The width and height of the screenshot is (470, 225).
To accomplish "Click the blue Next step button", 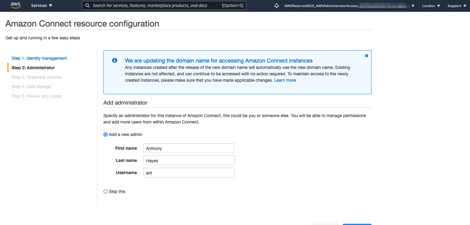I will [357, 224].
